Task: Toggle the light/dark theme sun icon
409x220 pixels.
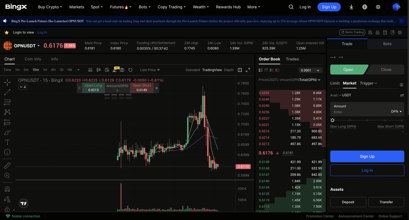Action: [x=378, y=7]
